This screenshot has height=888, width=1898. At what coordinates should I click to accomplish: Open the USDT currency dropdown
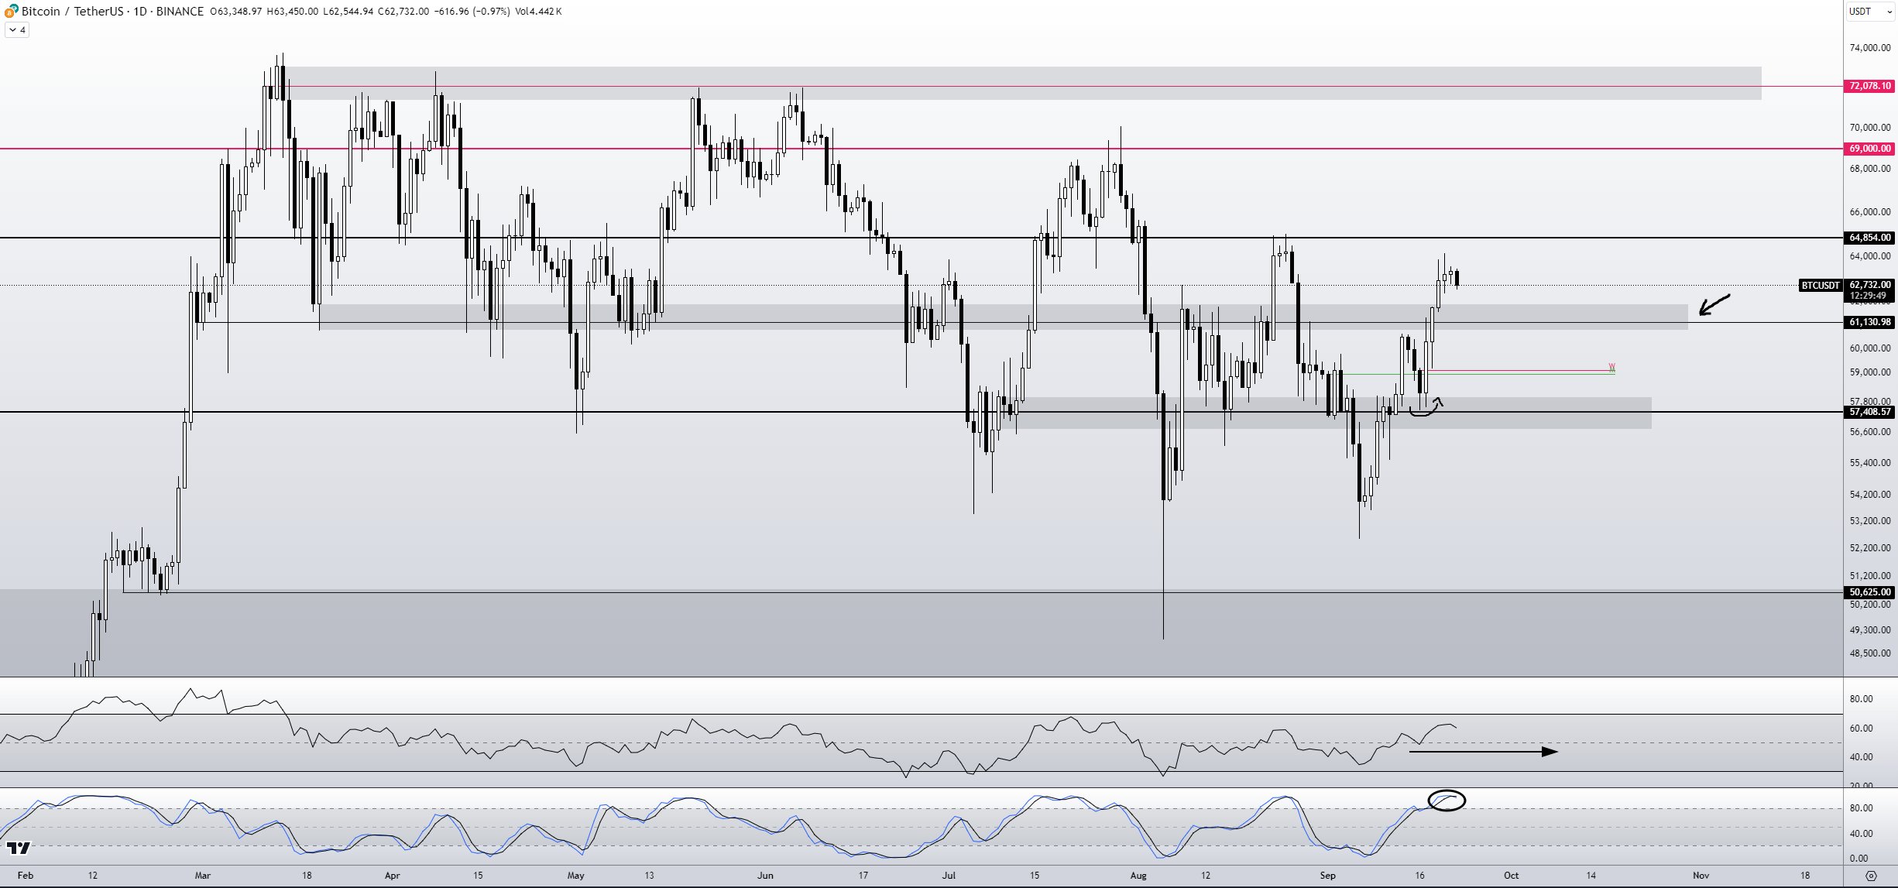(x=1869, y=12)
